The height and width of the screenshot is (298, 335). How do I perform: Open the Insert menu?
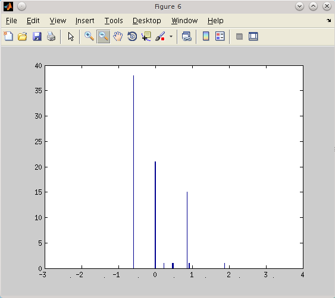pos(84,21)
